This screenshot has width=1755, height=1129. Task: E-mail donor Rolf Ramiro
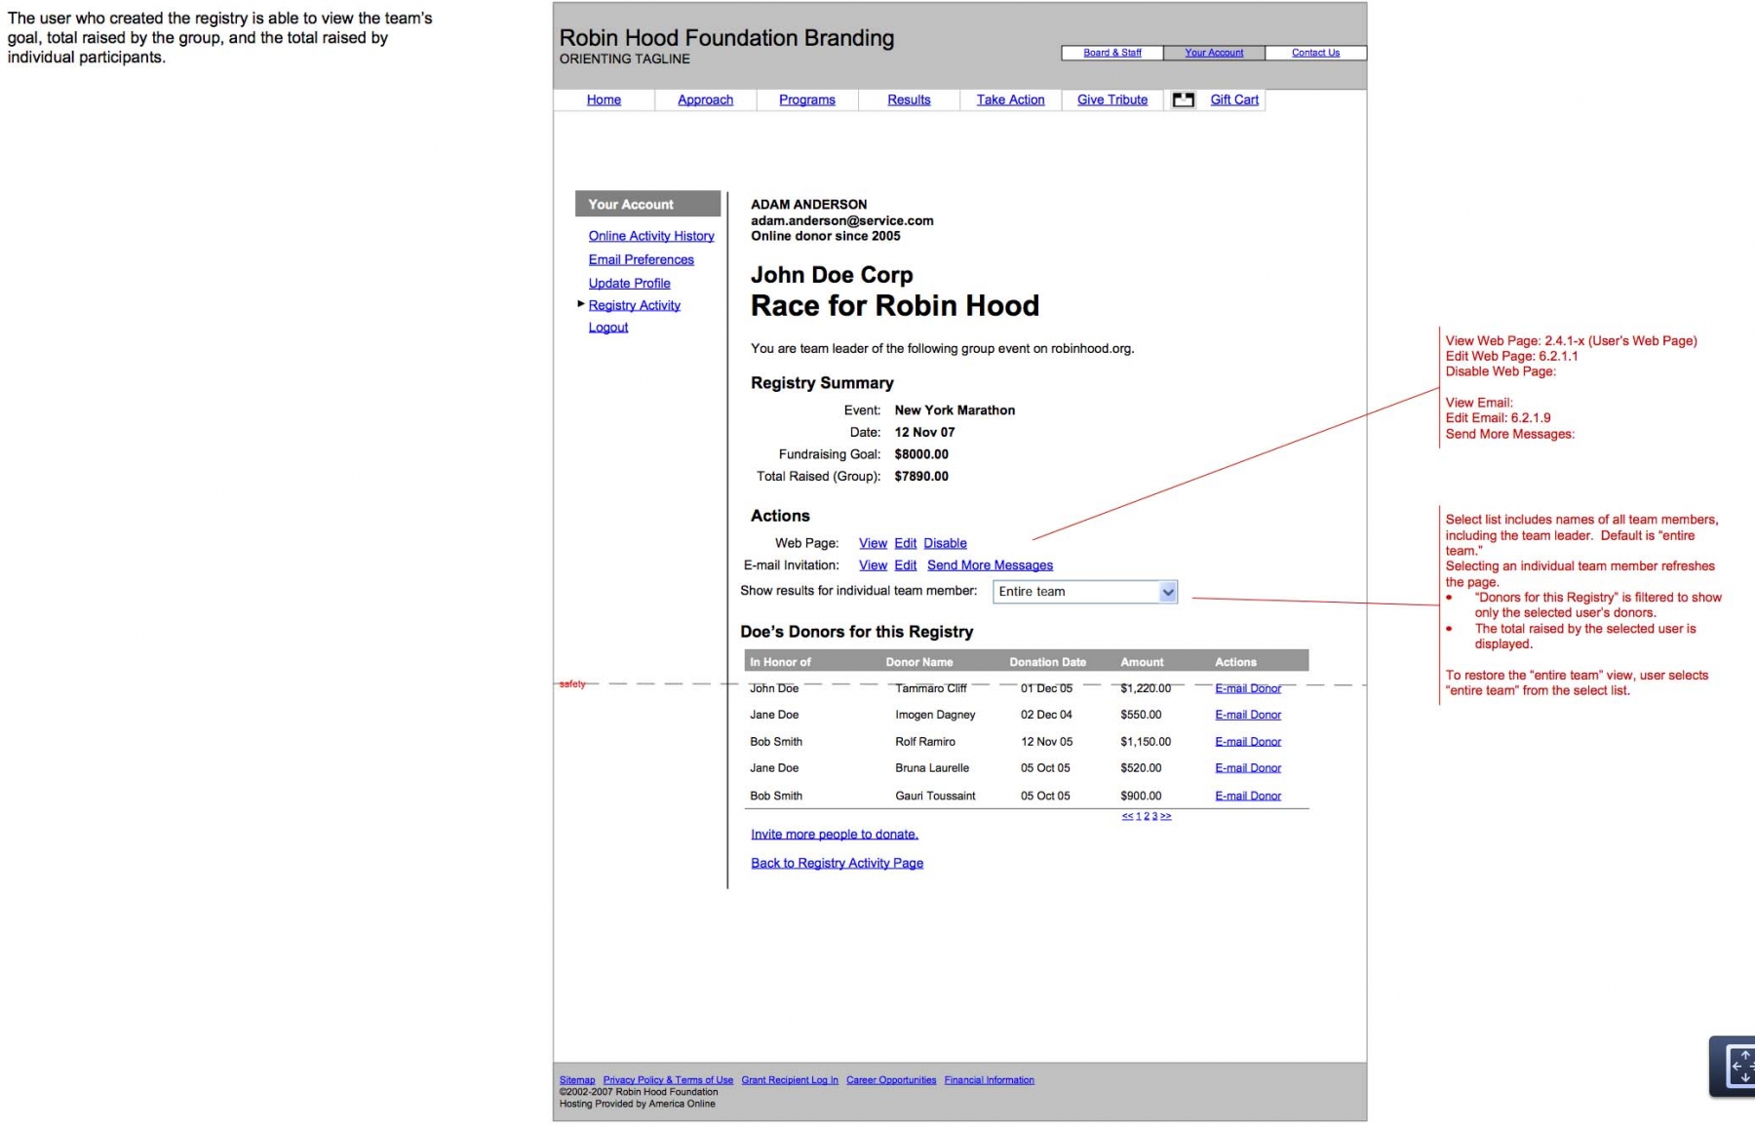click(x=1248, y=742)
